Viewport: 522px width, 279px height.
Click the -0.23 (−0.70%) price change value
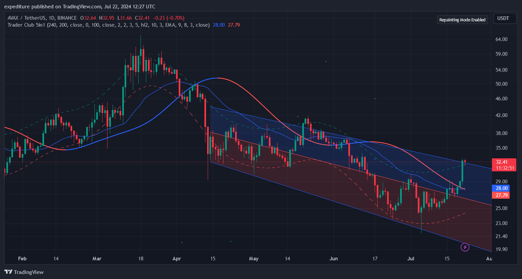(x=169, y=18)
